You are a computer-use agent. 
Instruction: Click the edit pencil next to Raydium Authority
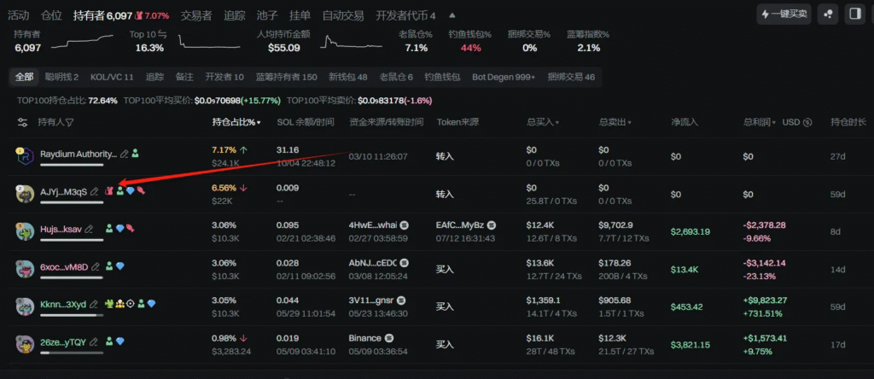point(125,154)
